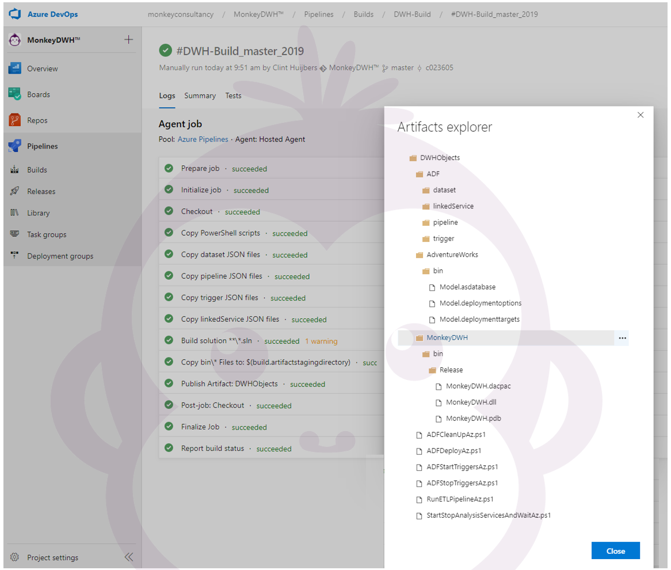Open the Copy dataset JSON files step

point(220,254)
